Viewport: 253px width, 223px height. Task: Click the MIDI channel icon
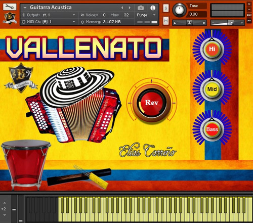(x=24, y=22)
